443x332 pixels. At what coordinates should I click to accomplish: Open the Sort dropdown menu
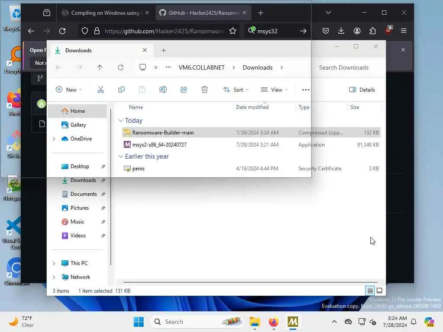(x=236, y=90)
